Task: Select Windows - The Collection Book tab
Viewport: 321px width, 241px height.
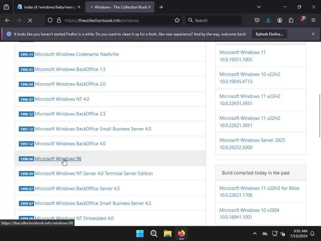Action: coord(120,7)
